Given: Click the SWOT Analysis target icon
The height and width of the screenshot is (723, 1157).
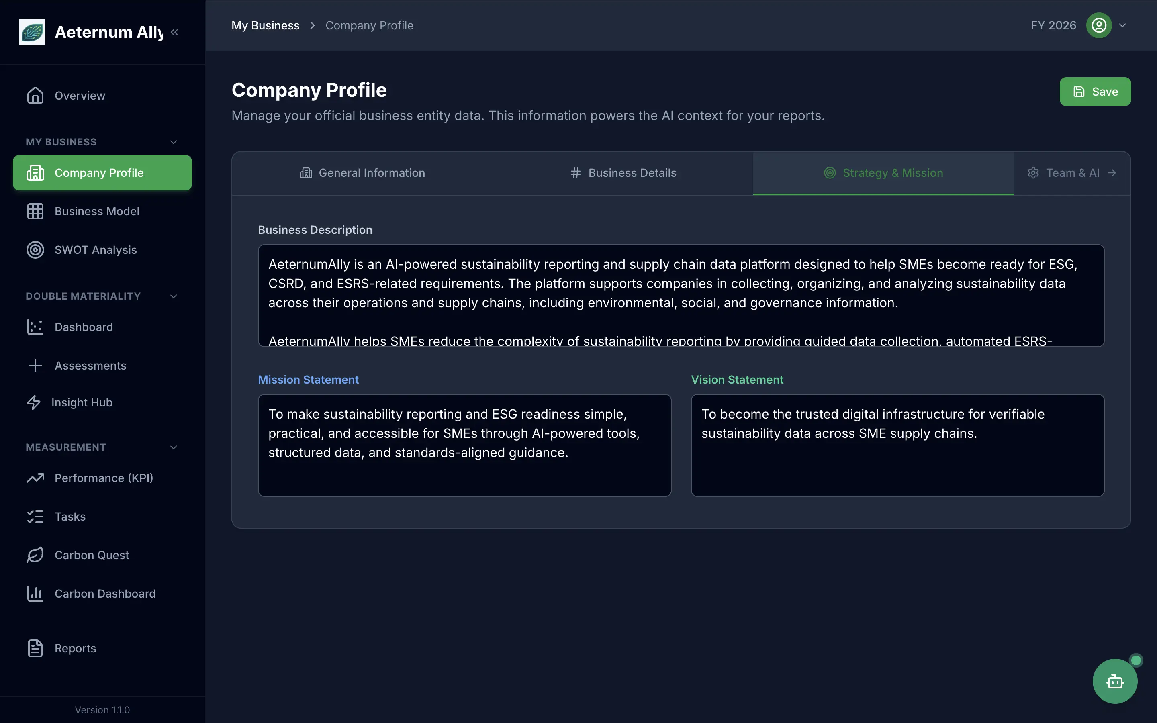Looking at the screenshot, I should click(x=35, y=249).
